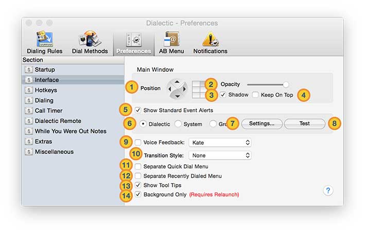The image size is (365, 232).
Task: Select While You Were Out Notes section
Action: coord(73,131)
